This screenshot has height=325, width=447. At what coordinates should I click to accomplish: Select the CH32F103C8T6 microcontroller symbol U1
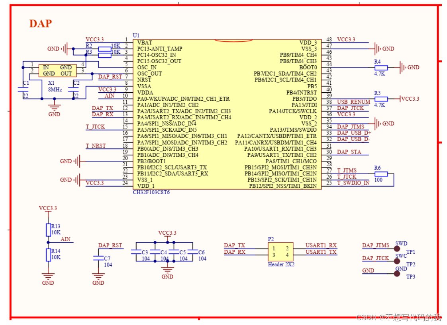click(x=227, y=113)
